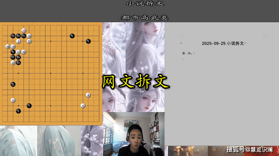Click white stone number 6
This screenshot has width=279, height=156.
[x=13, y=100]
